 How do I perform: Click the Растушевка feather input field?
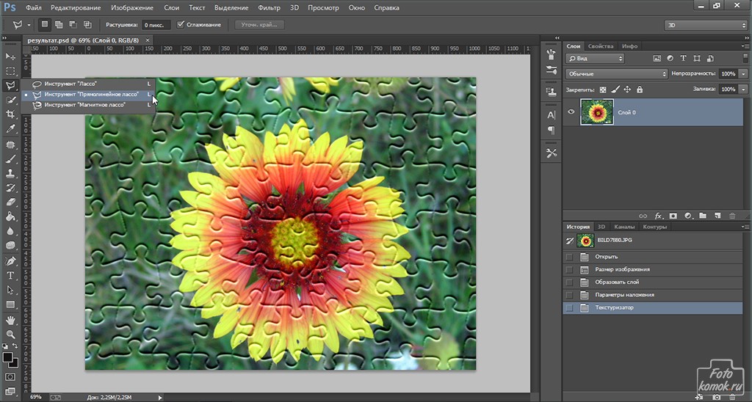(156, 25)
